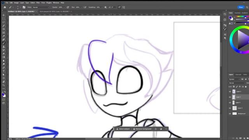Screen dimensions: 249x140
Task: Click the foreground color swatch in Color panel
Action: click(230, 17)
